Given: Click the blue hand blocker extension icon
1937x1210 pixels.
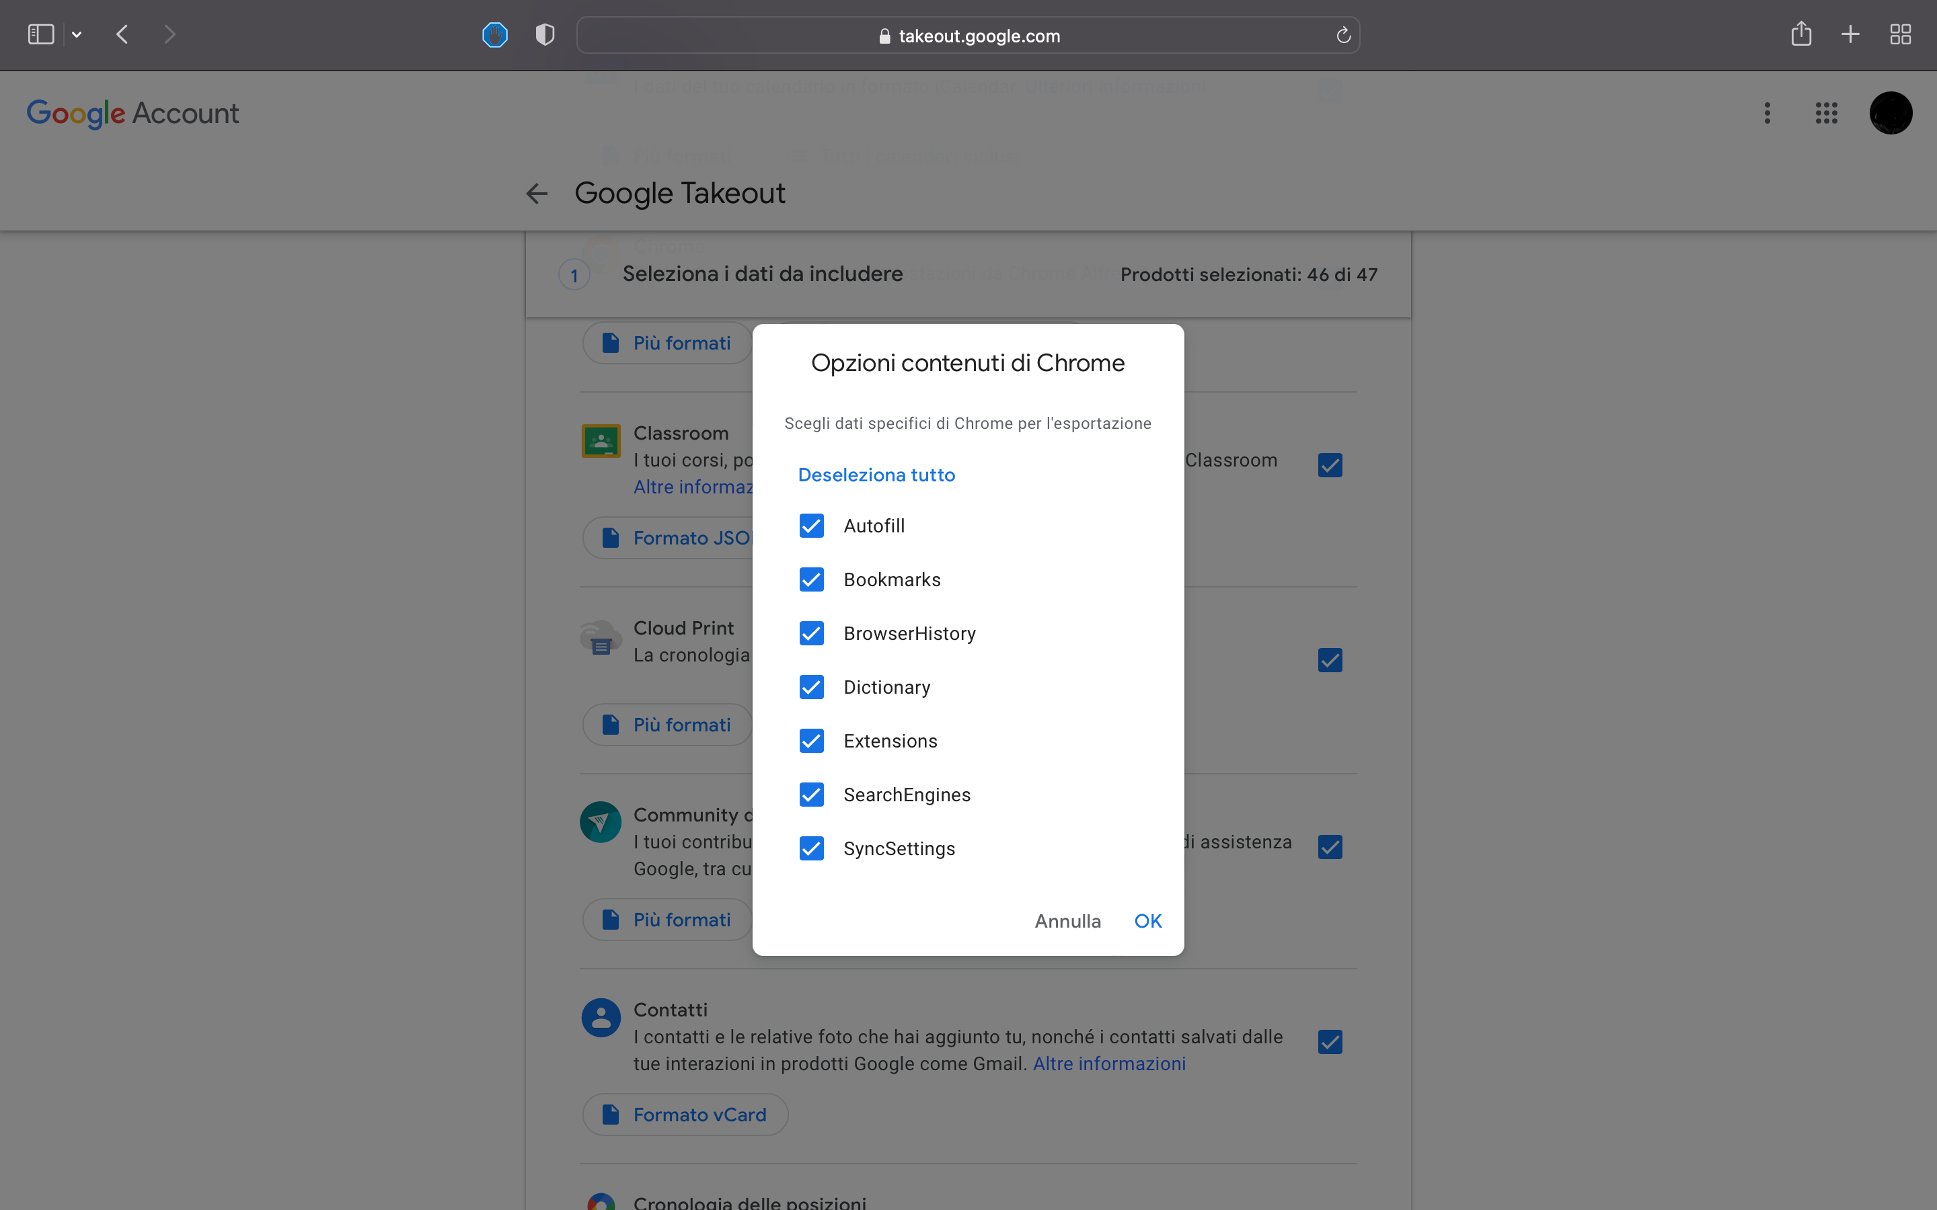Looking at the screenshot, I should [494, 34].
